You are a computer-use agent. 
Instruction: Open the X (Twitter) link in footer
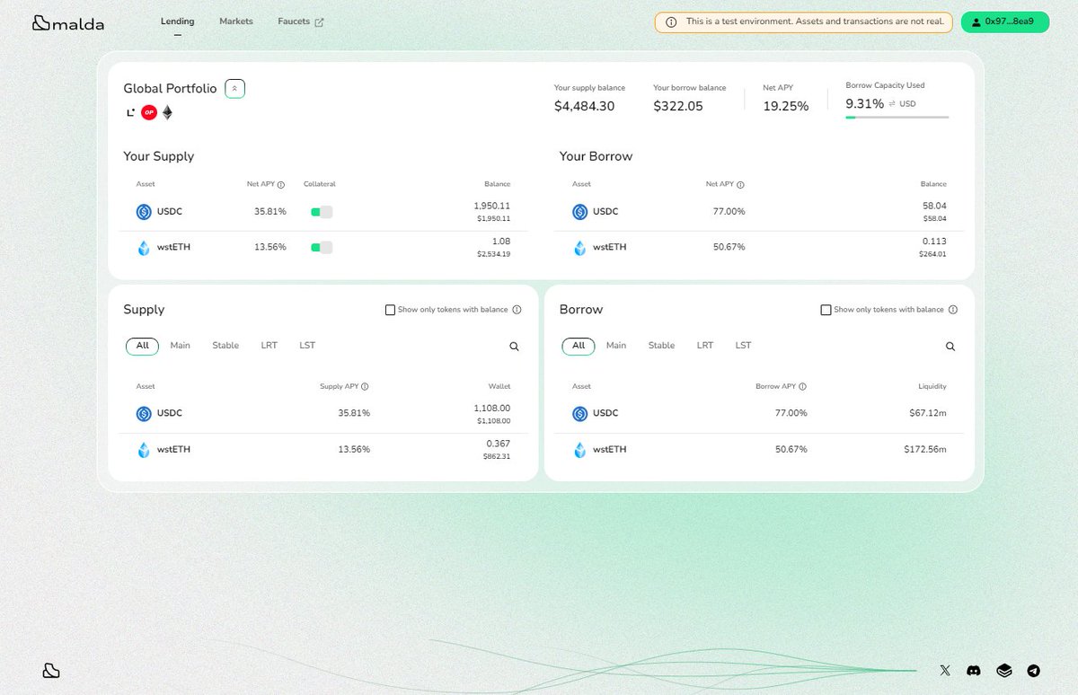click(x=945, y=671)
